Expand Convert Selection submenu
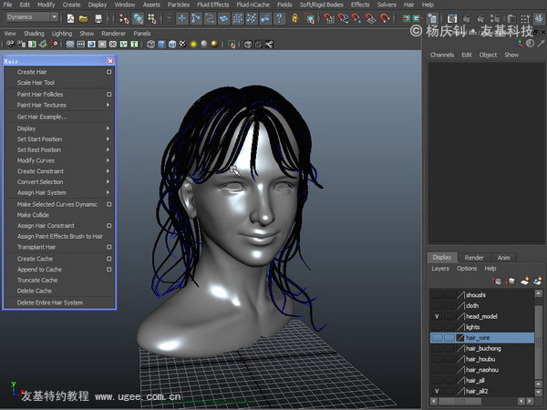Screen dimensions: 547x410 [108, 181]
